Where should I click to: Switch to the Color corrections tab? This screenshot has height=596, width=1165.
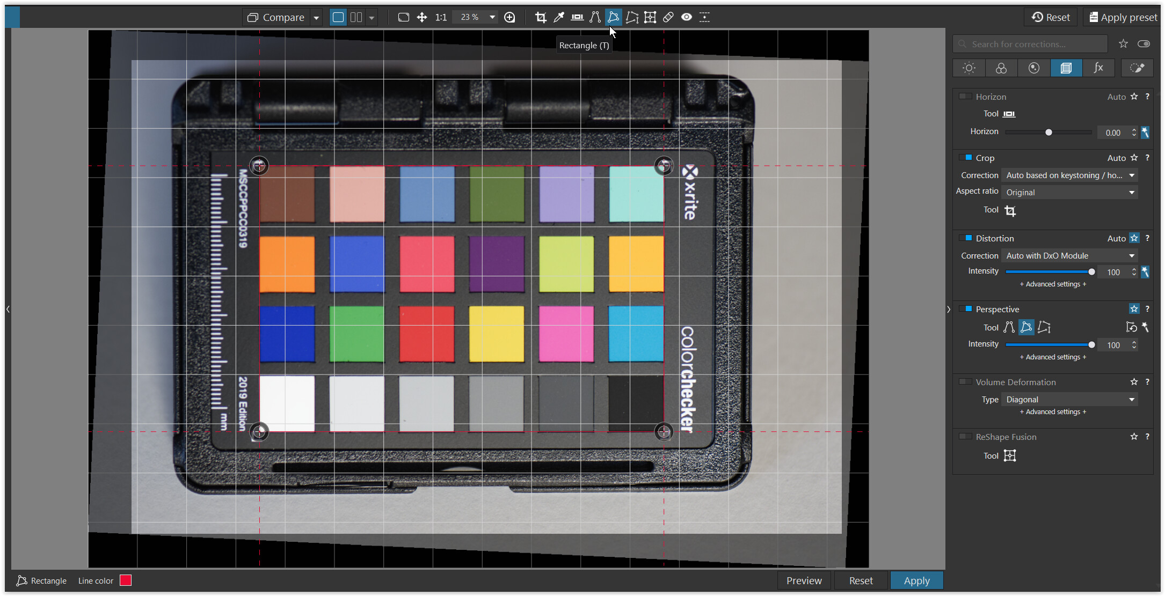(x=1001, y=68)
